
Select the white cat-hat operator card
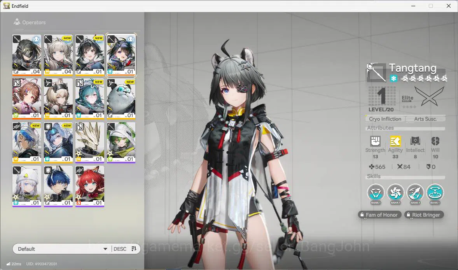pos(27,186)
